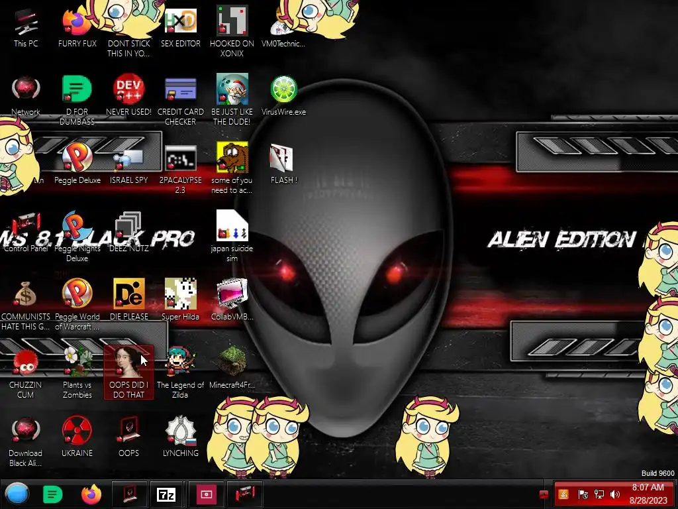
Task: Click The Legend of Zilda icon
Action: (180, 373)
